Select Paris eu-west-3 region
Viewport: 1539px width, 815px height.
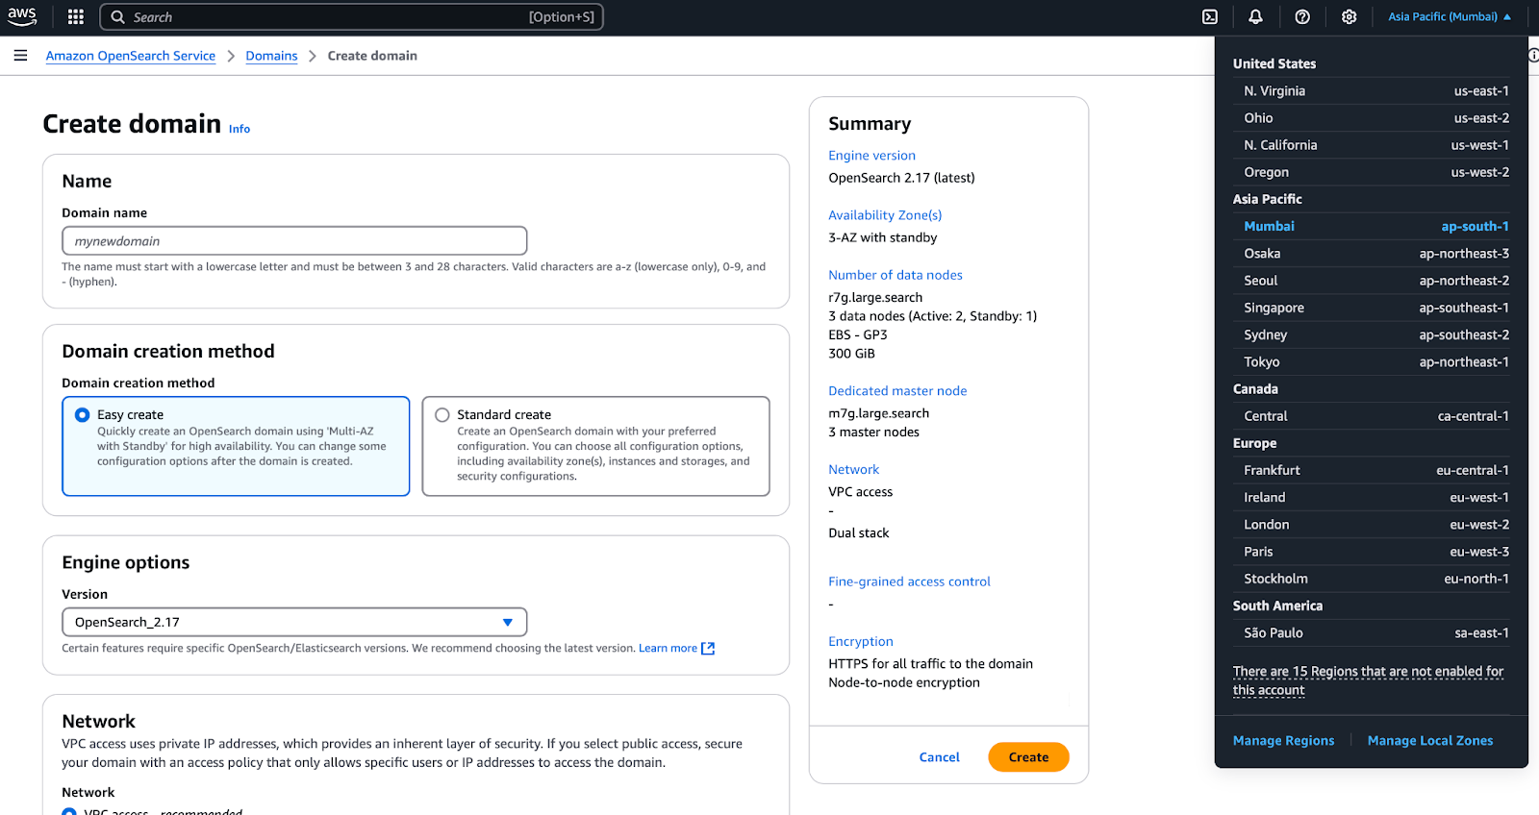[1375, 552]
